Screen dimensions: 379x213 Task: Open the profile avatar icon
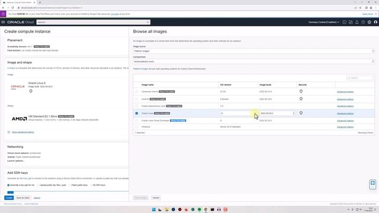coord(375,22)
